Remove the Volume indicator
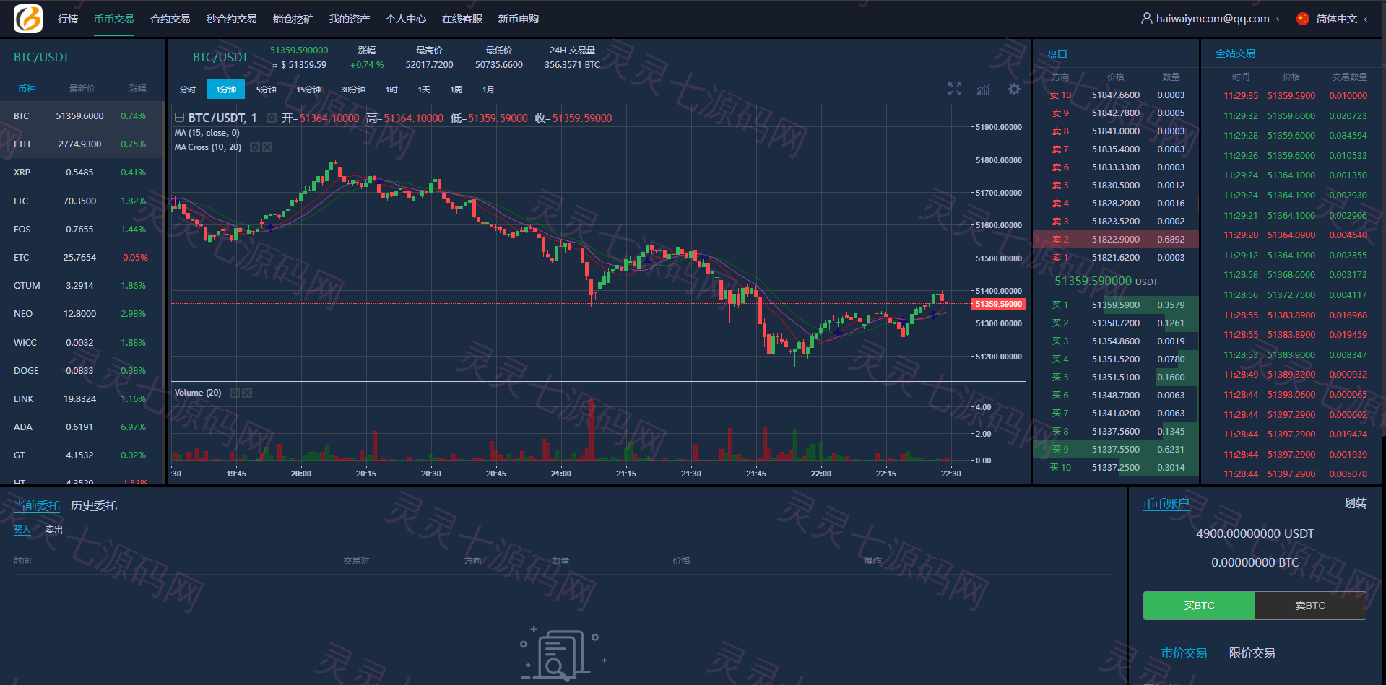Screen dimensions: 1386x685 pyautogui.click(x=247, y=393)
